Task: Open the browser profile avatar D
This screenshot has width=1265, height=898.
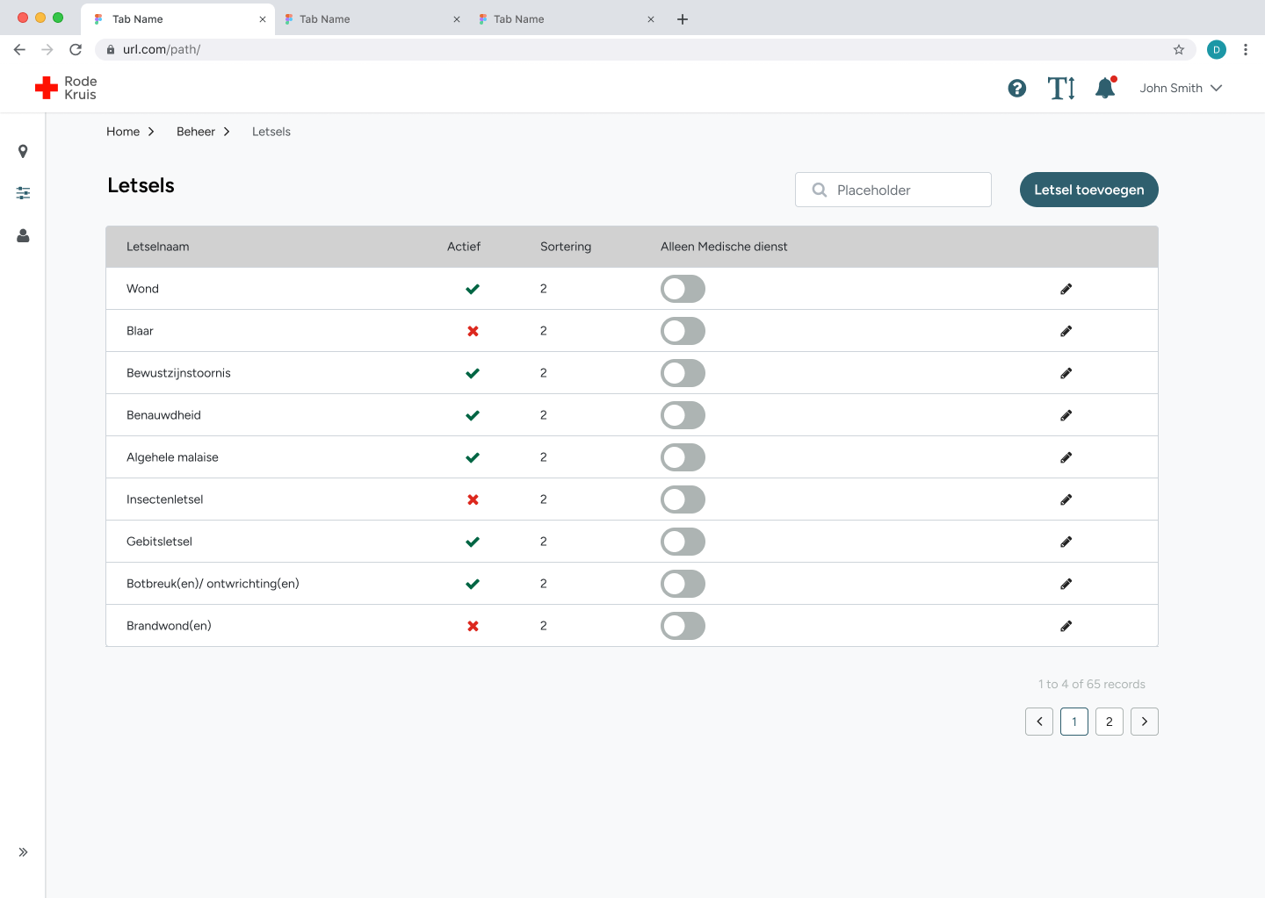Action: 1217,49
